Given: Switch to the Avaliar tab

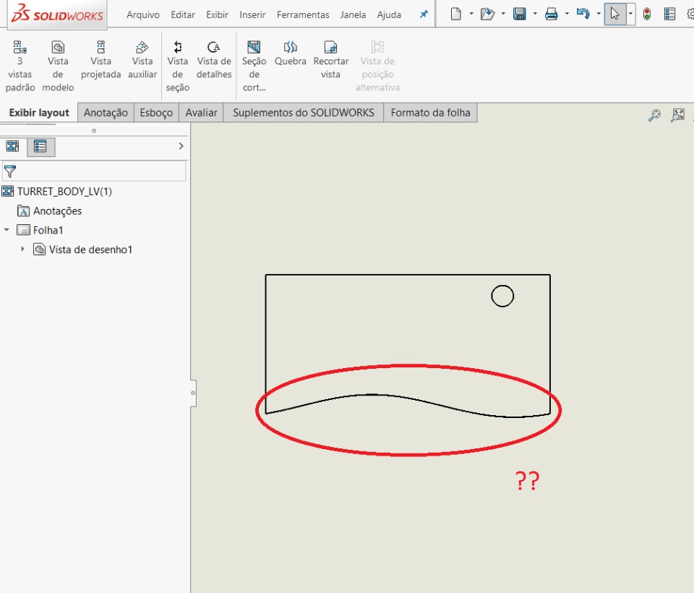Looking at the screenshot, I should (202, 113).
